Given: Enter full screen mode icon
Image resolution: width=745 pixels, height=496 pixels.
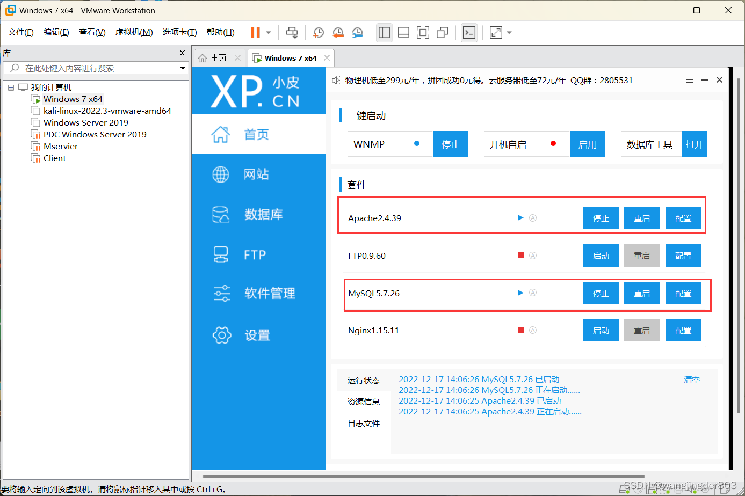Looking at the screenshot, I should [x=423, y=33].
